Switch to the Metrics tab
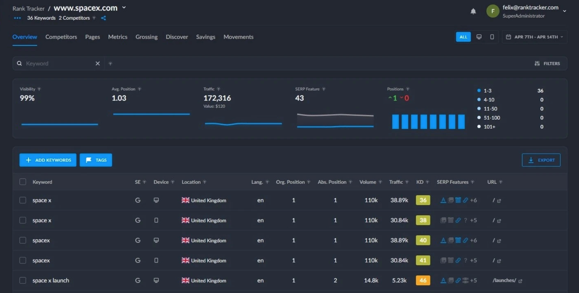This screenshot has width=579, height=293. tap(118, 37)
